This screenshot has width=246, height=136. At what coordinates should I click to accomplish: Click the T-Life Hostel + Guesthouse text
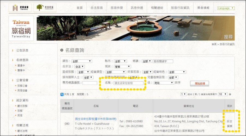[x=92, y=124]
